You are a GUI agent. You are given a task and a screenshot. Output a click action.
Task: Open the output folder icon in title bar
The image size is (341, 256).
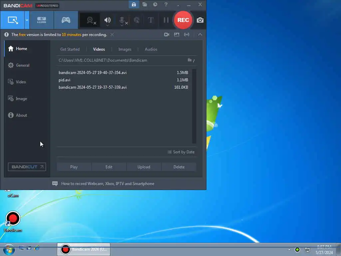145,5
